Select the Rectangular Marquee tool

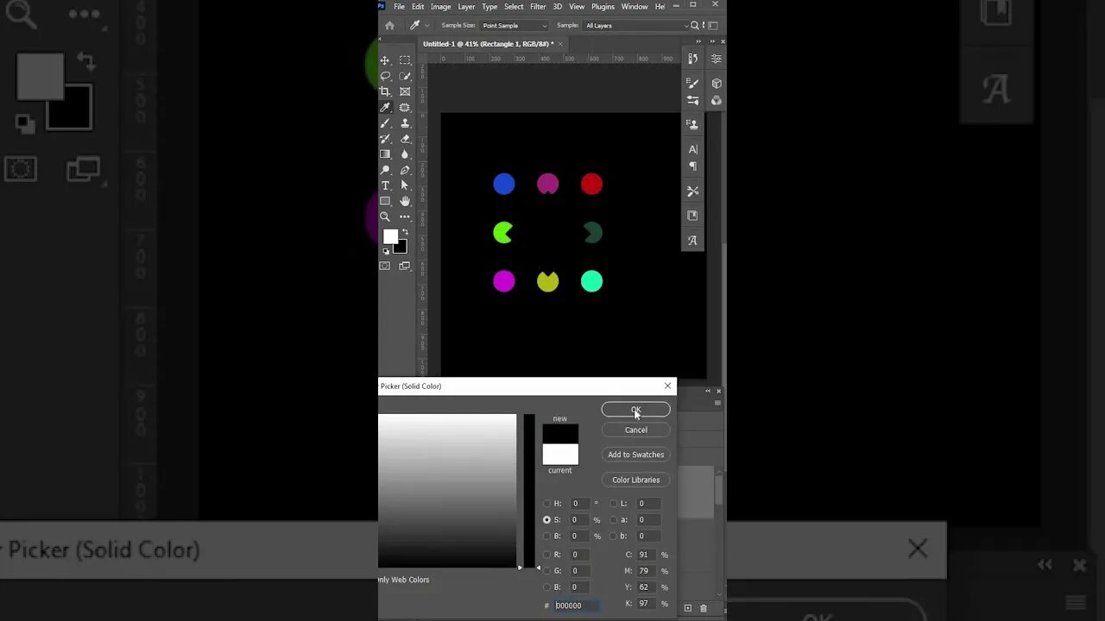tap(405, 60)
